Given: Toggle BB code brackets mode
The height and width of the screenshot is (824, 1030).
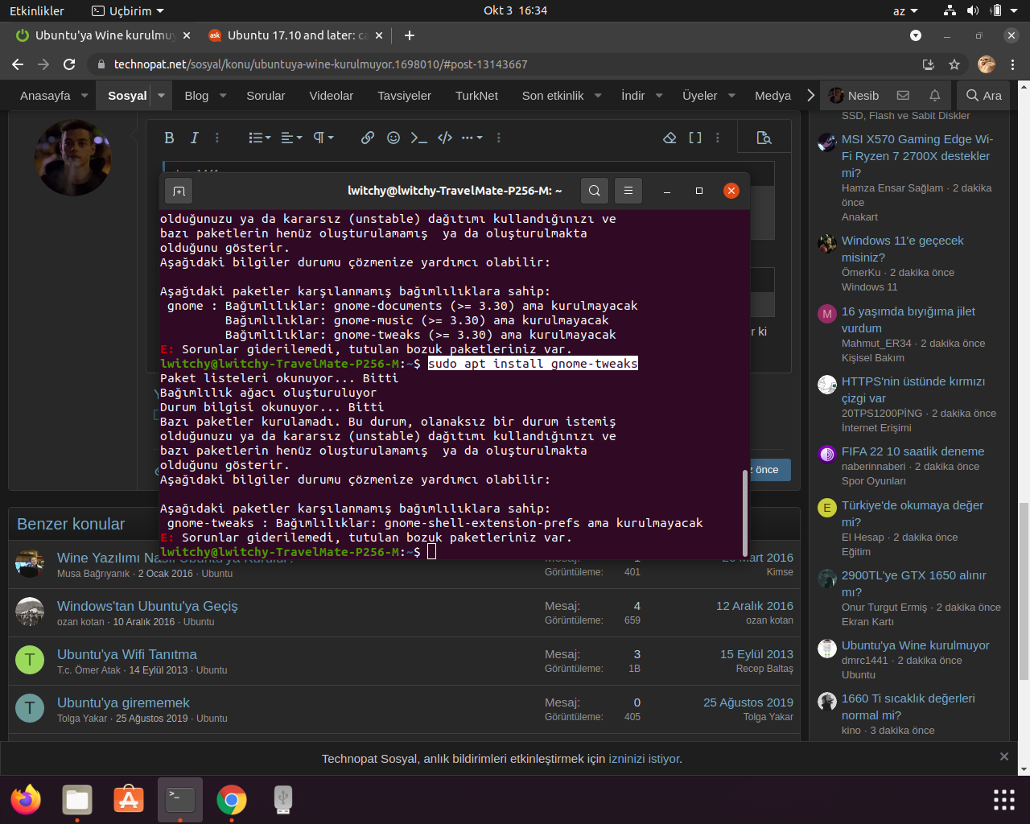Looking at the screenshot, I should (695, 138).
